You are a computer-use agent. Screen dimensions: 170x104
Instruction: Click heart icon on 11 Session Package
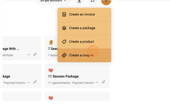tap(51, 70)
